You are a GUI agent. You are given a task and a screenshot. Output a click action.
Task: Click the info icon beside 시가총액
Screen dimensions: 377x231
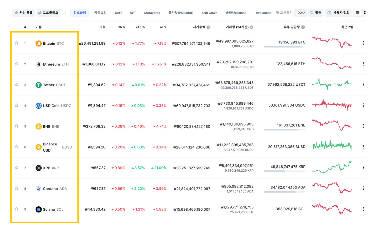208,27
